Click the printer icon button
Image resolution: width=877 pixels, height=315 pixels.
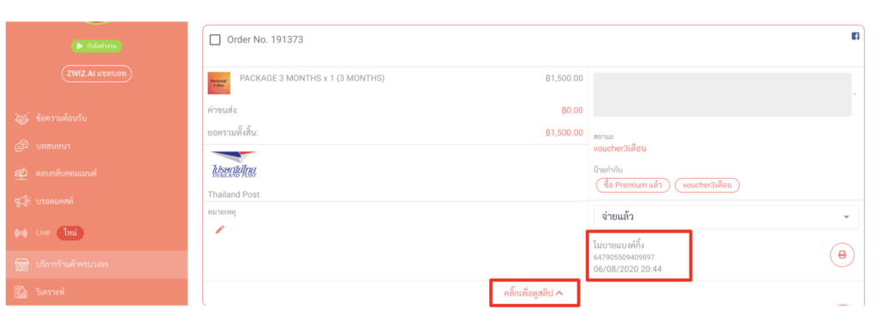pyautogui.click(x=841, y=255)
